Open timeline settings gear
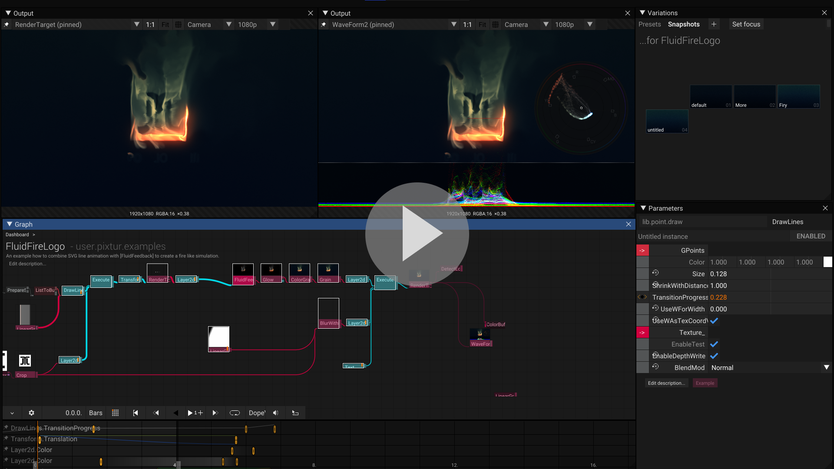Viewport: 834px width, 469px height. pos(31,413)
